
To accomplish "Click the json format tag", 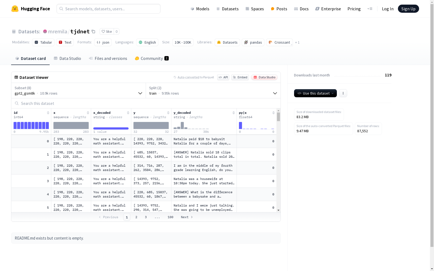I will pos(103,42).
